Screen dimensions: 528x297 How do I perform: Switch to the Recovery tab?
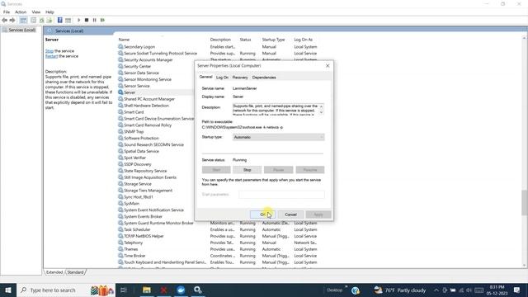(x=240, y=78)
